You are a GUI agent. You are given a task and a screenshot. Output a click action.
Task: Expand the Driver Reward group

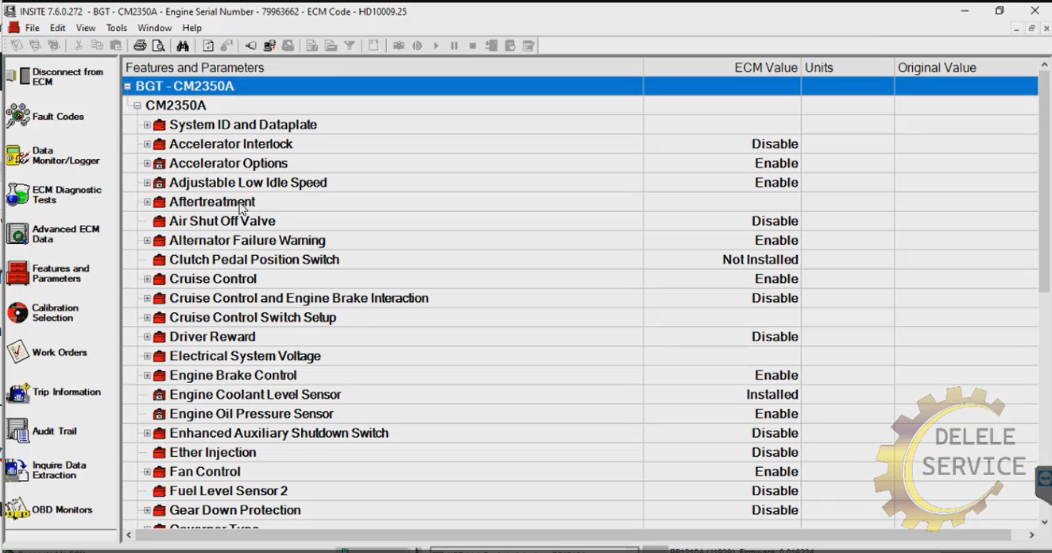tap(147, 337)
